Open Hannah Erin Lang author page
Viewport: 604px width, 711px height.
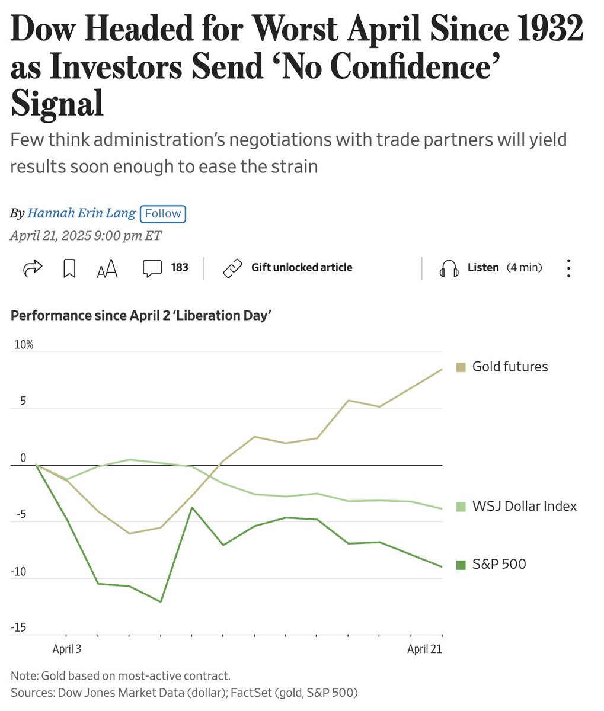tap(82, 213)
